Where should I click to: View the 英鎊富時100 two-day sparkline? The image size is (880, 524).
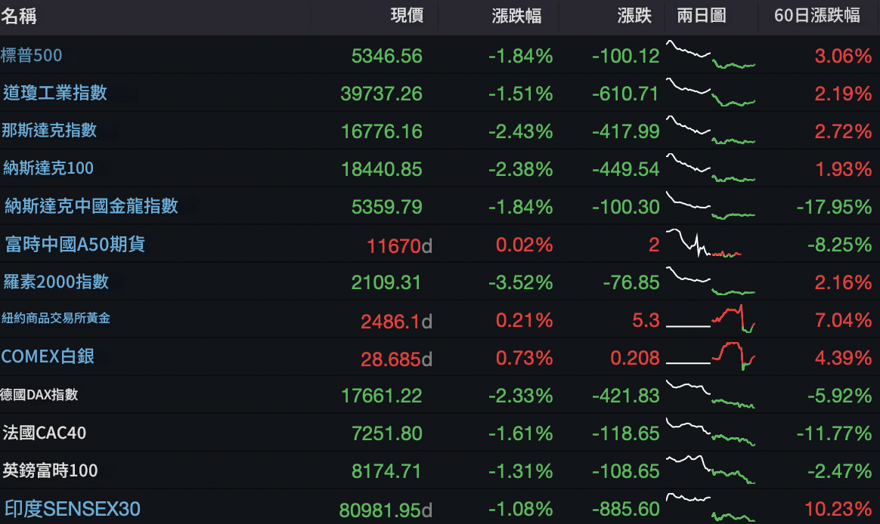711,470
